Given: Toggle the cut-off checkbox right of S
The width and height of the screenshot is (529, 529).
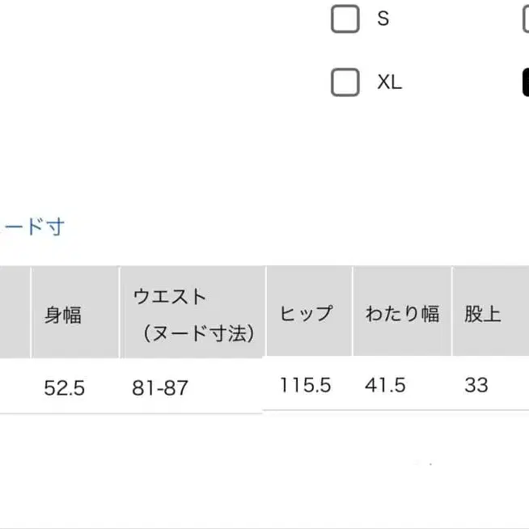Looking at the screenshot, I should [x=525, y=19].
